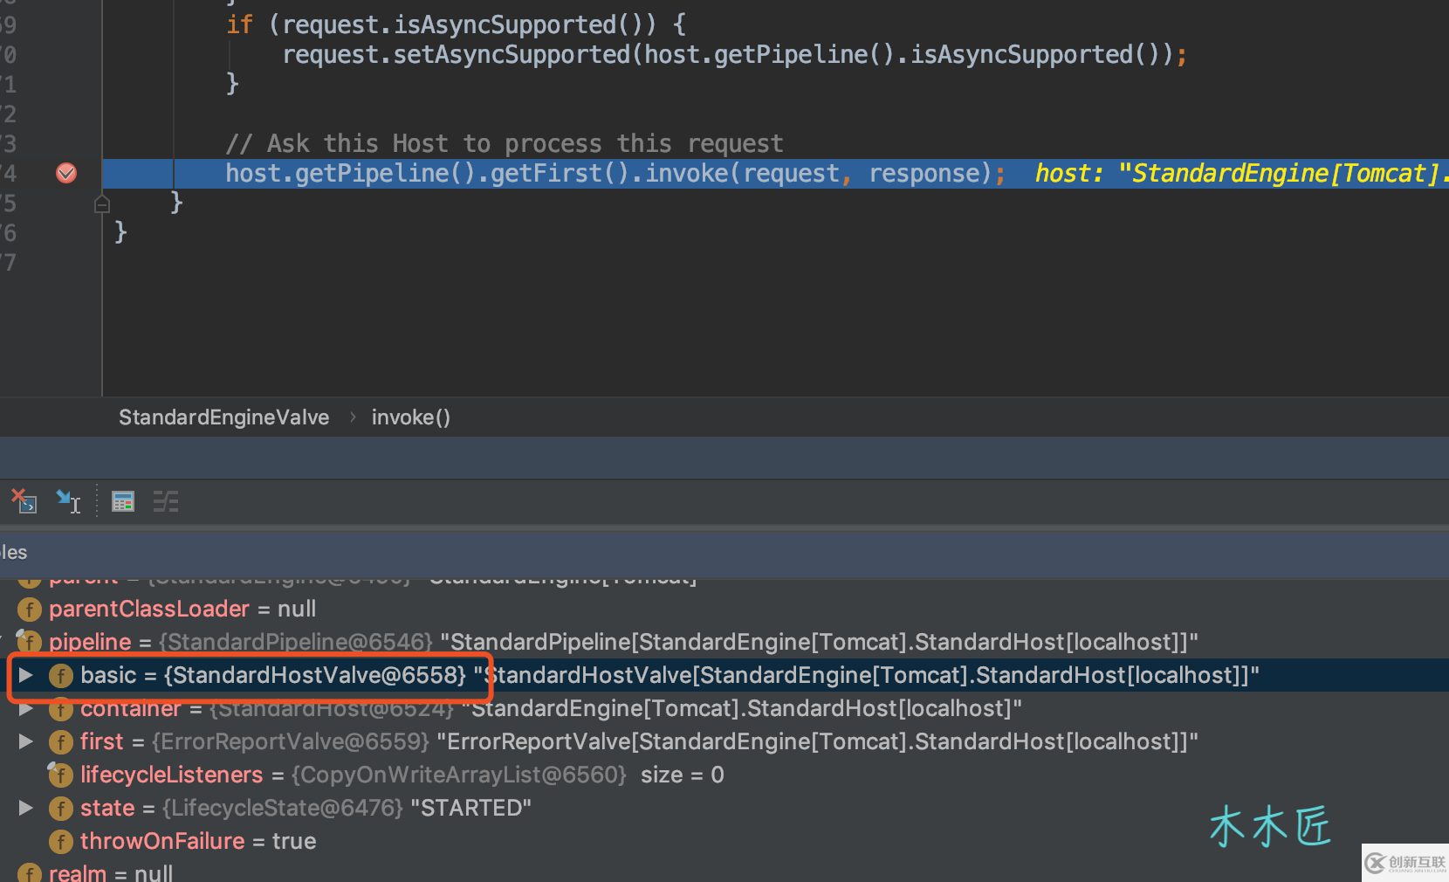Click field icon of throwOnFailure variable
Viewport: 1449px width, 882px height.
click(x=61, y=842)
